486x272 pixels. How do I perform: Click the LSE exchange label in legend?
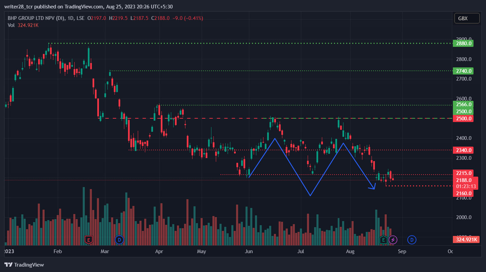(80, 18)
